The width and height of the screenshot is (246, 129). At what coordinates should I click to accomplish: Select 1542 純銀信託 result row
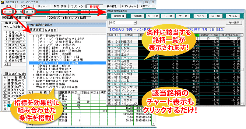174,42
